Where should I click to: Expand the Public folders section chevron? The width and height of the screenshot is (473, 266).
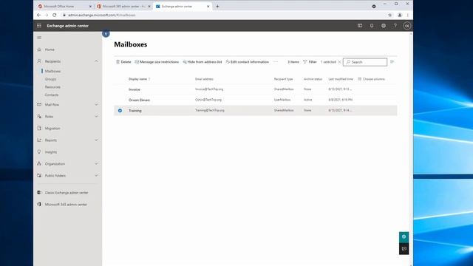click(x=96, y=176)
